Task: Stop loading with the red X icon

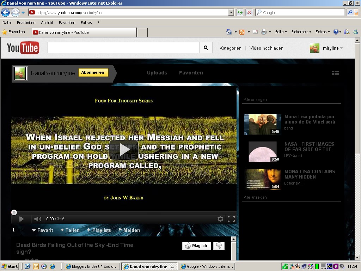Action: pyautogui.click(x=249, y=12)
